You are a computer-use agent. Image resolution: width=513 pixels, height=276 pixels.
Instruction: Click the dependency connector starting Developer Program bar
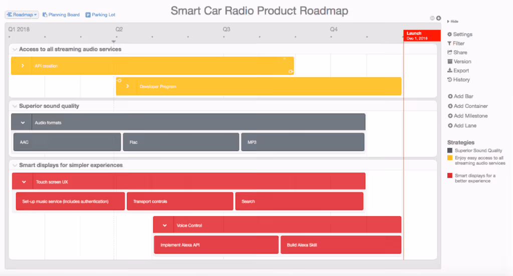click(119, 80)
